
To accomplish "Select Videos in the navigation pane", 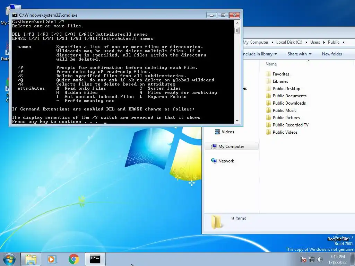I will pos(228,132).
